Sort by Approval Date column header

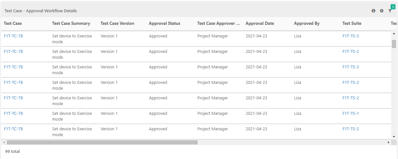click(260, 23)
